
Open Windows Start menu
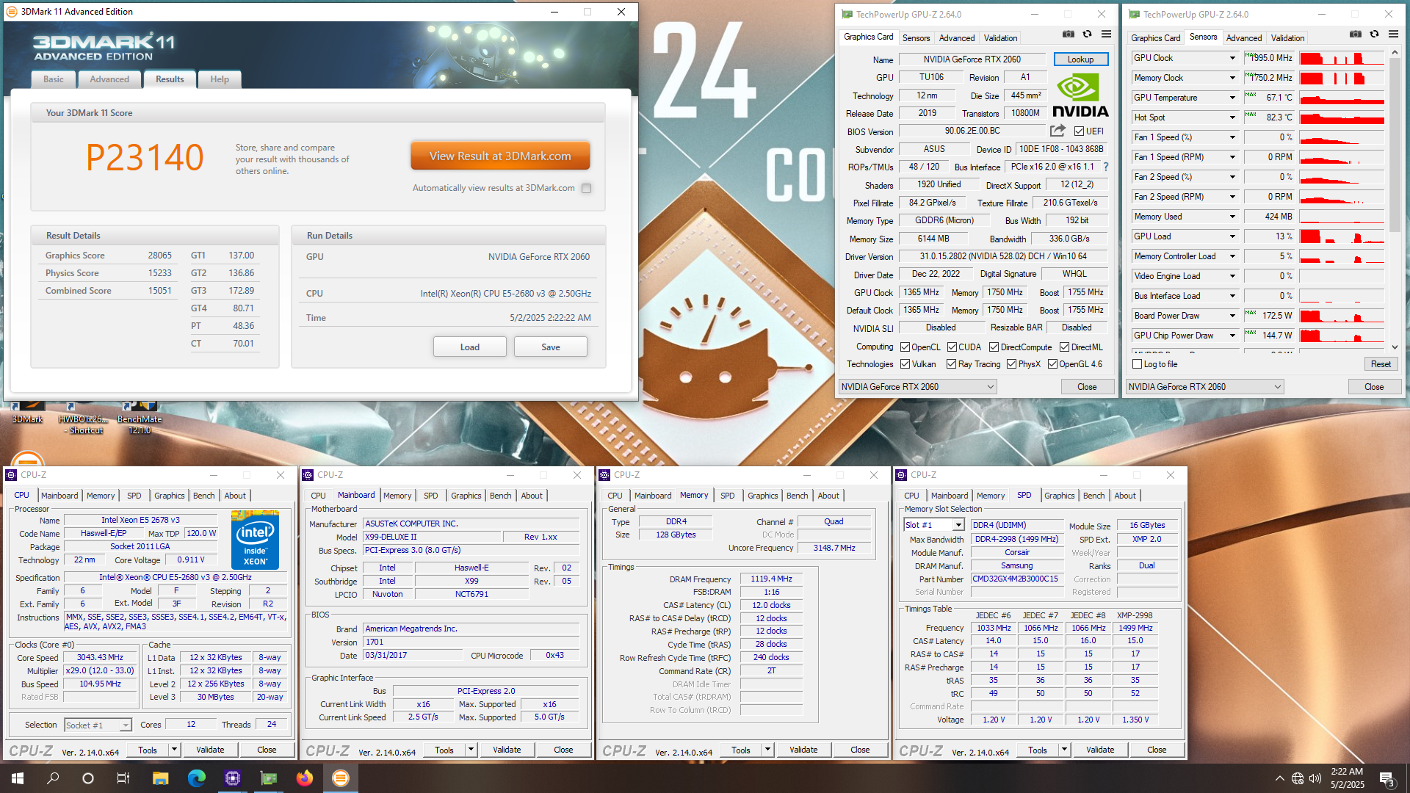[x=18, y=778]
